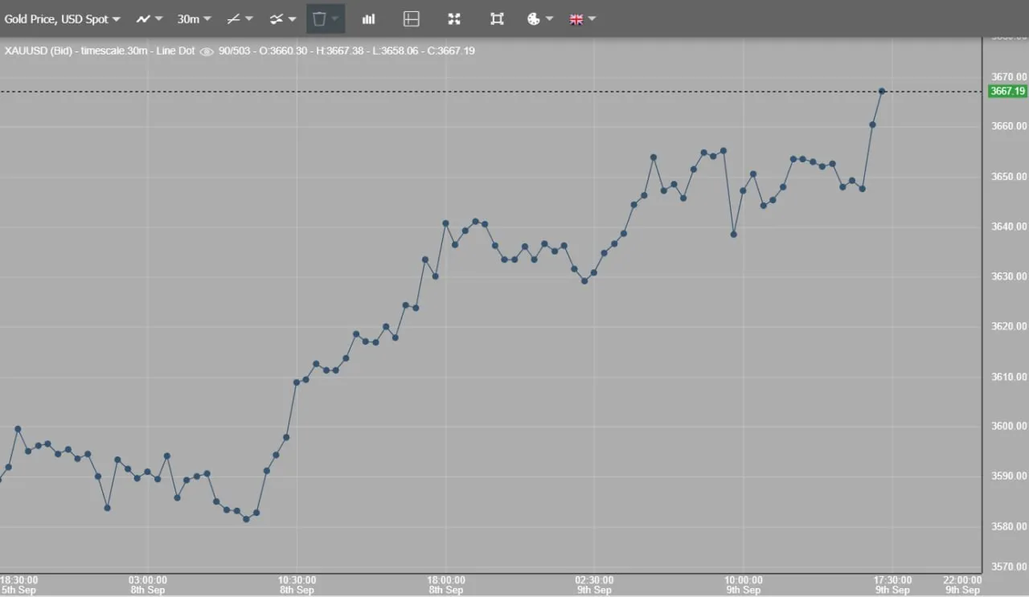Open the Gold Price, USD Spot symbol dropdown
This screenshot has height=597, width=1029.
pos(63,18)
